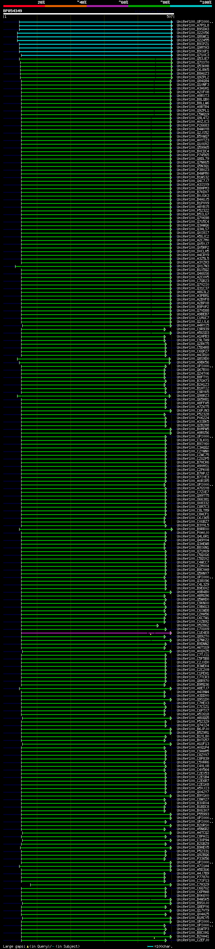The width and height of the screenshot is (215, 949).
Task: Select hit label UniRef100_B0K6Y0
Action: click(x=193, y=895)
